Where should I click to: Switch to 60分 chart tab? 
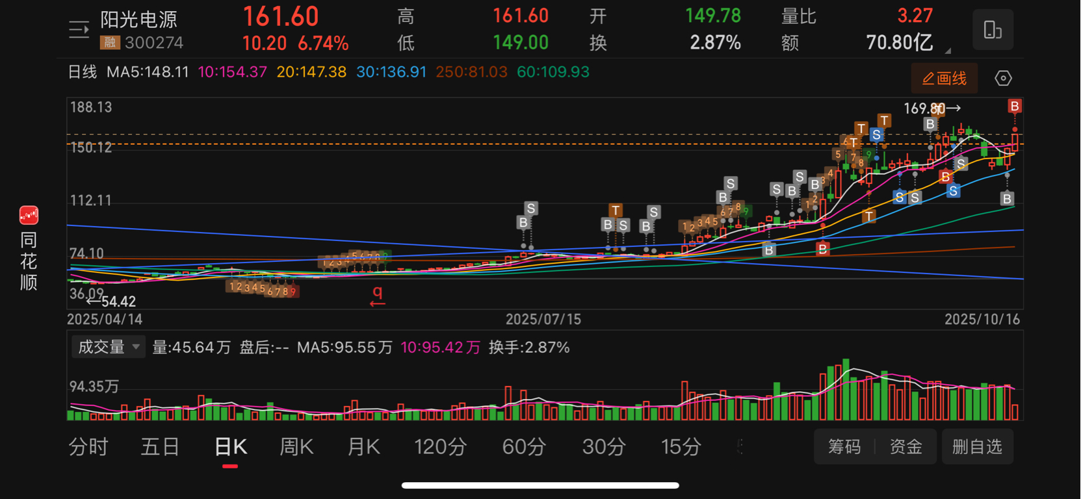point(524,447)
